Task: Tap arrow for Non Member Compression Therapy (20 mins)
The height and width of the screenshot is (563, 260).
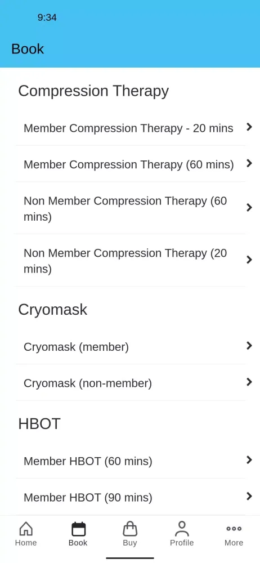Action: coord(249,260)
